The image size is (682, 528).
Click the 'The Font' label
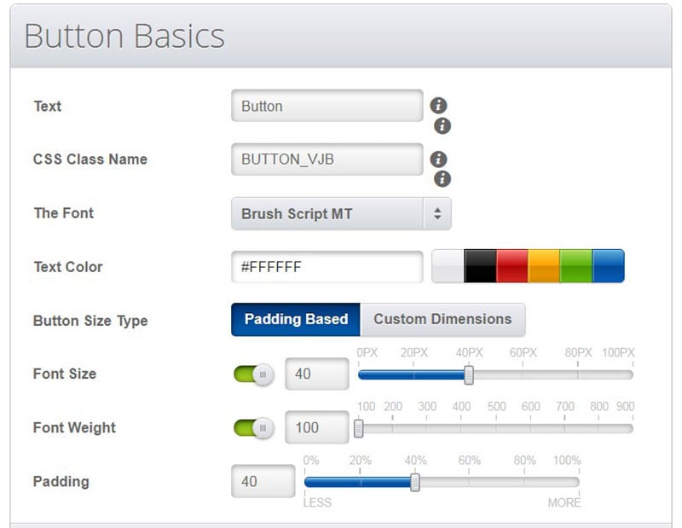point(64,213)
